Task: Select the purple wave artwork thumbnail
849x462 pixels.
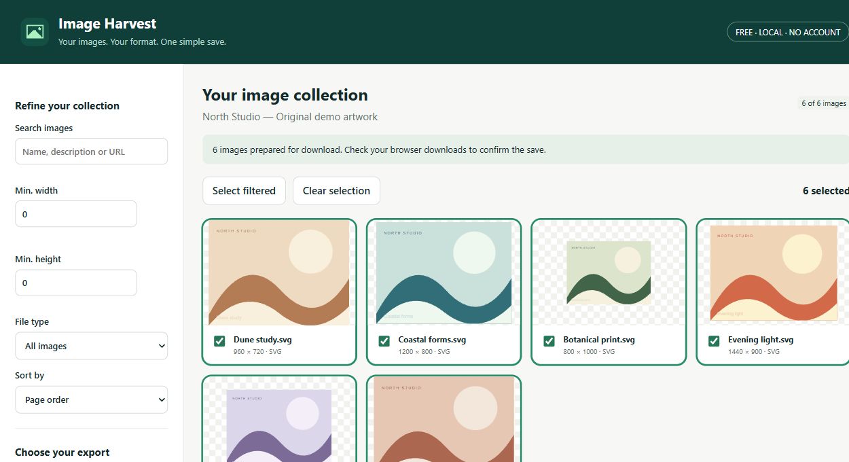Action: click(x=279, y=426)
